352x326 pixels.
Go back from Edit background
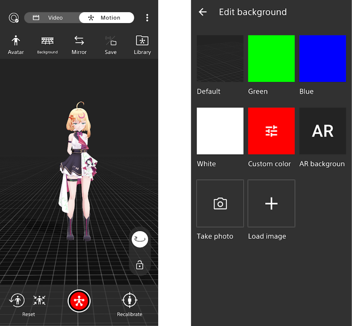click(203, 12)
